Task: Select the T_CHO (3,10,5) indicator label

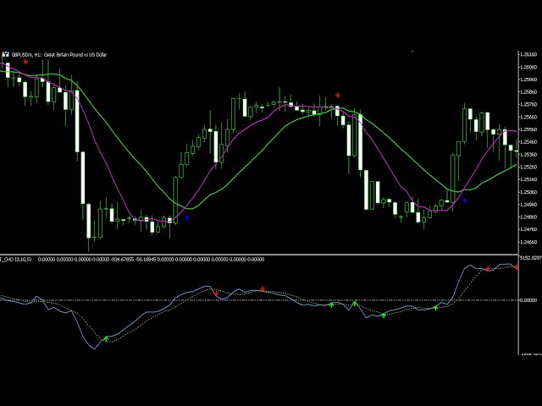Action: click(x=12, y=260)
